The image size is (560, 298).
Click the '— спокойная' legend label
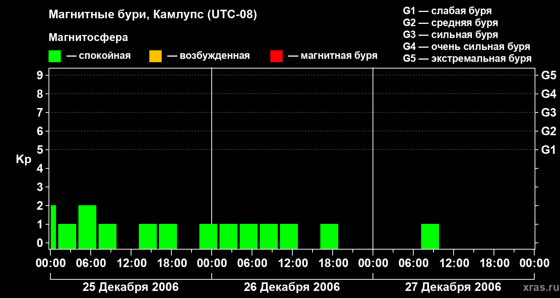(x=99, y=56)
